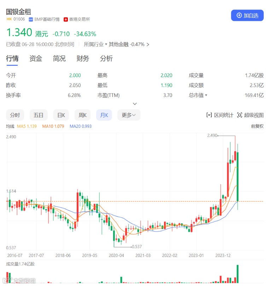
Task: Select the 周K chart view
Action: point(82,115)
